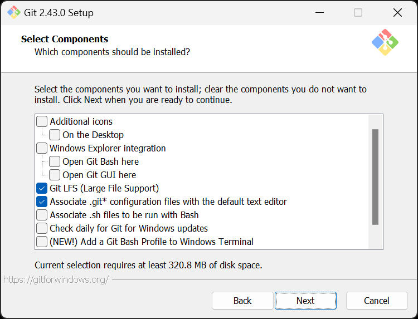418x319 pixels.
Task: Enable Check daily for Git updates
Action: point(42,228)
